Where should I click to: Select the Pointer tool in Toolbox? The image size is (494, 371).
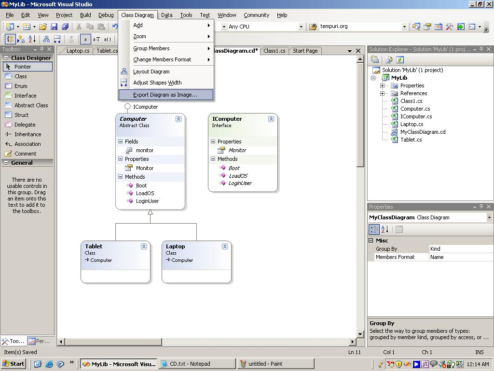click(x=27, y=67)
